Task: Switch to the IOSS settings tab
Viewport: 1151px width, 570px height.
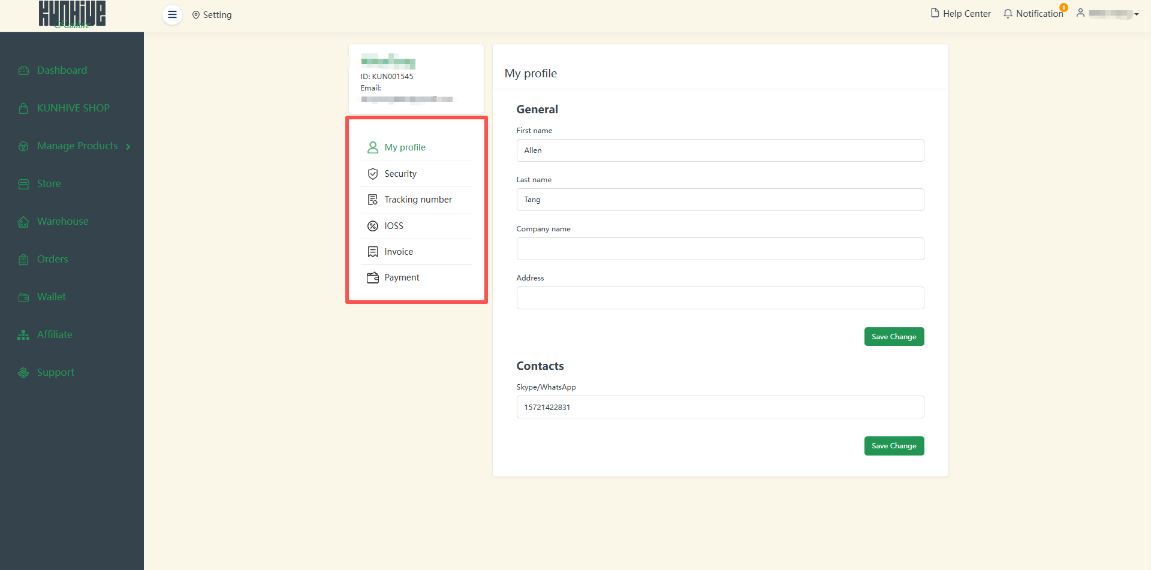Action: (394, 226)
